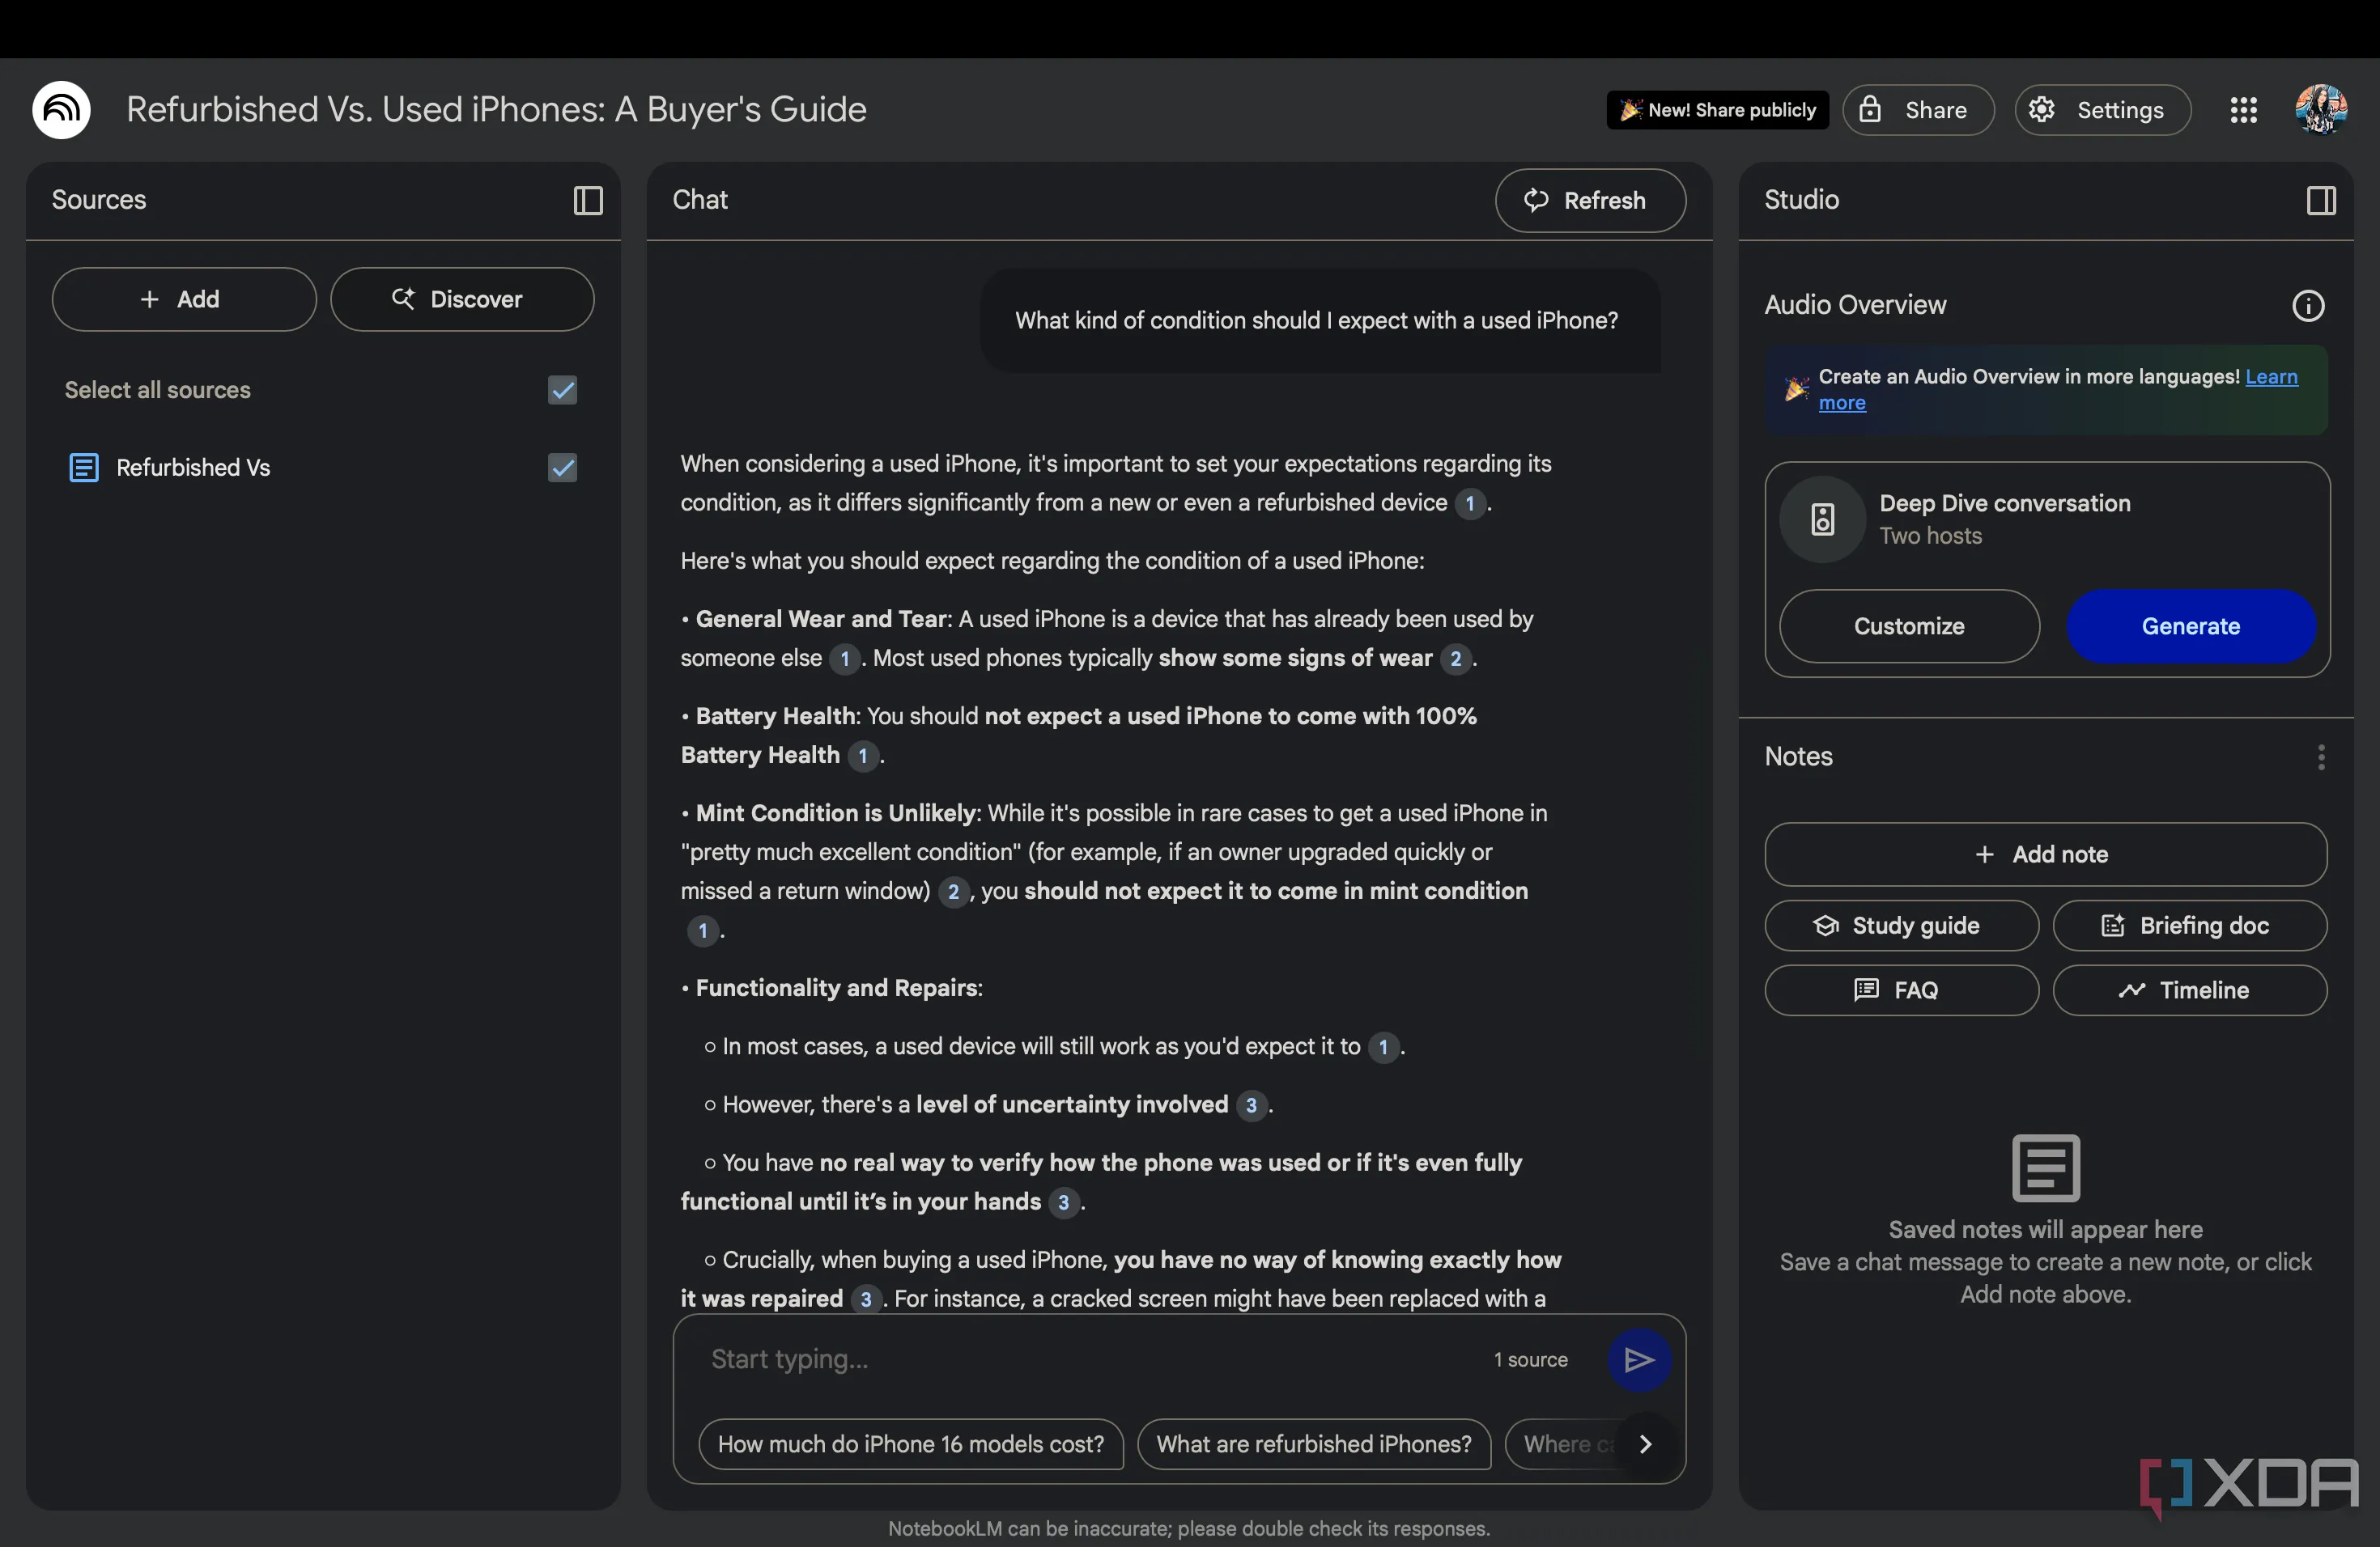Click Add source button
The width and height of the screenshot is (2380, 1547).
coord(184,299)
